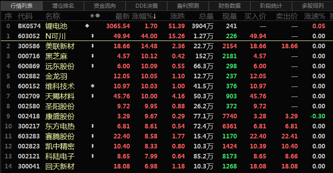
Task: Select stock 回天新材
Action: click(60, 167)
